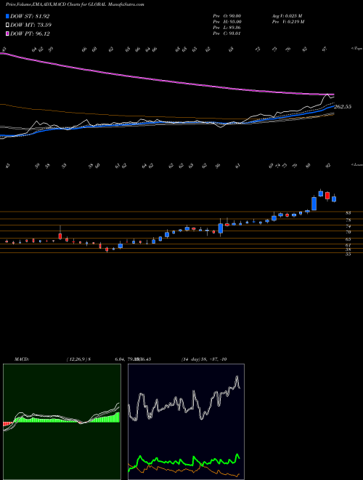Click the previous low value 'Pre L: 89.86'
This screenshot has width=363, height=480.
click(227, 28)
